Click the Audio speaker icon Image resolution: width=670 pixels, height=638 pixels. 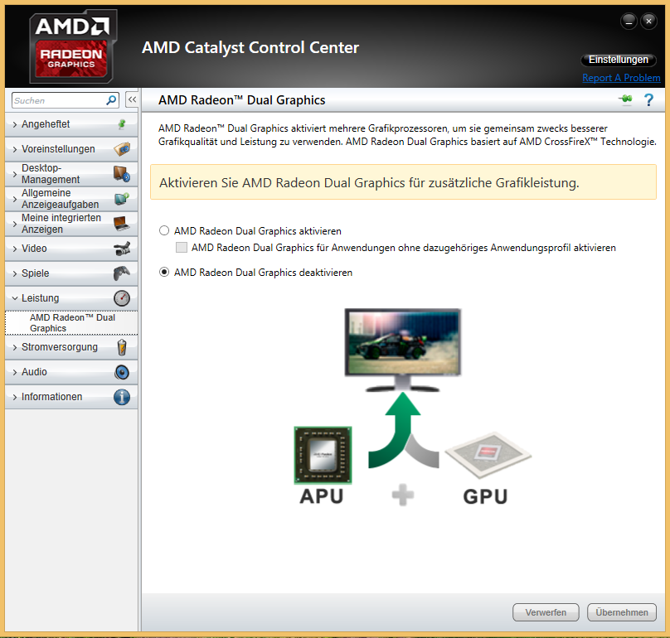tap(122, 372)
